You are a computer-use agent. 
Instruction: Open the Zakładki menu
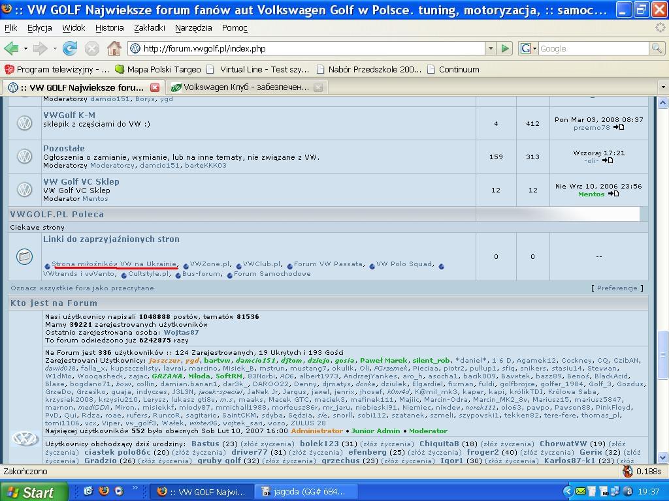(150, 27)
